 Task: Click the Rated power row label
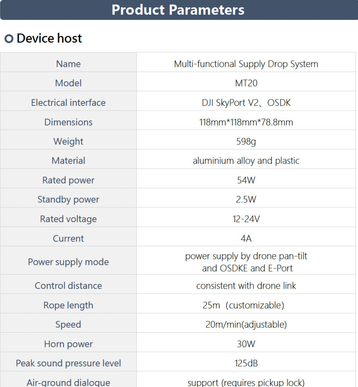click(x=68, y=180)
